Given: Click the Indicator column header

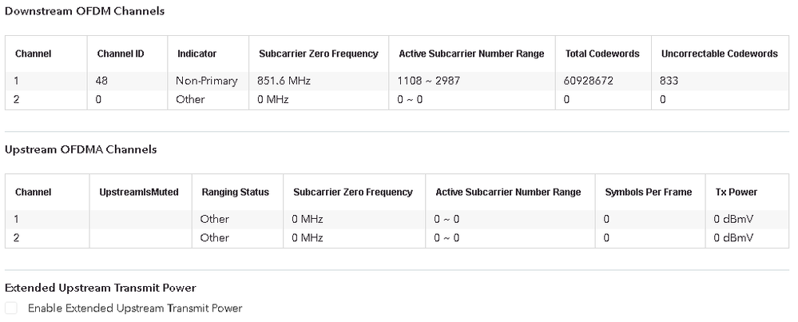Looking at the screenshot, I should click(197, 54).
